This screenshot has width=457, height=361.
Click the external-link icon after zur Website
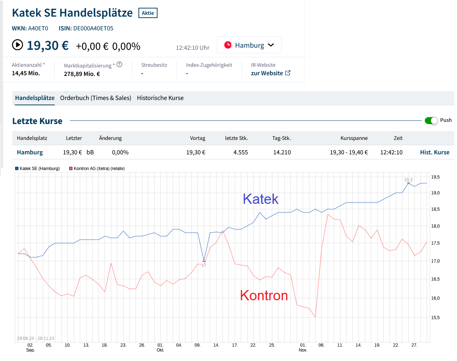[x=288, y=72]
